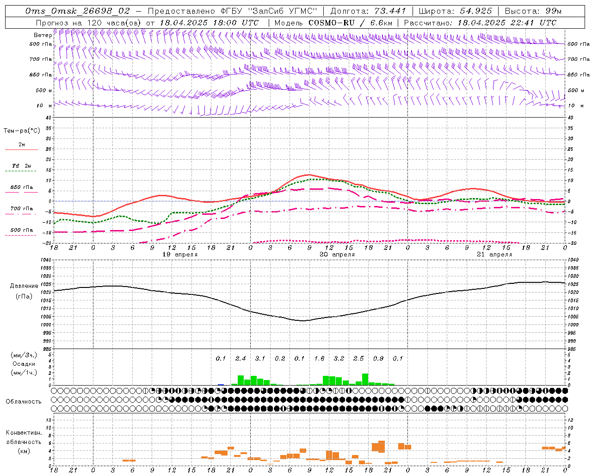Click the station title Oms_Omsk_26698_02

[x=78, y=11]
